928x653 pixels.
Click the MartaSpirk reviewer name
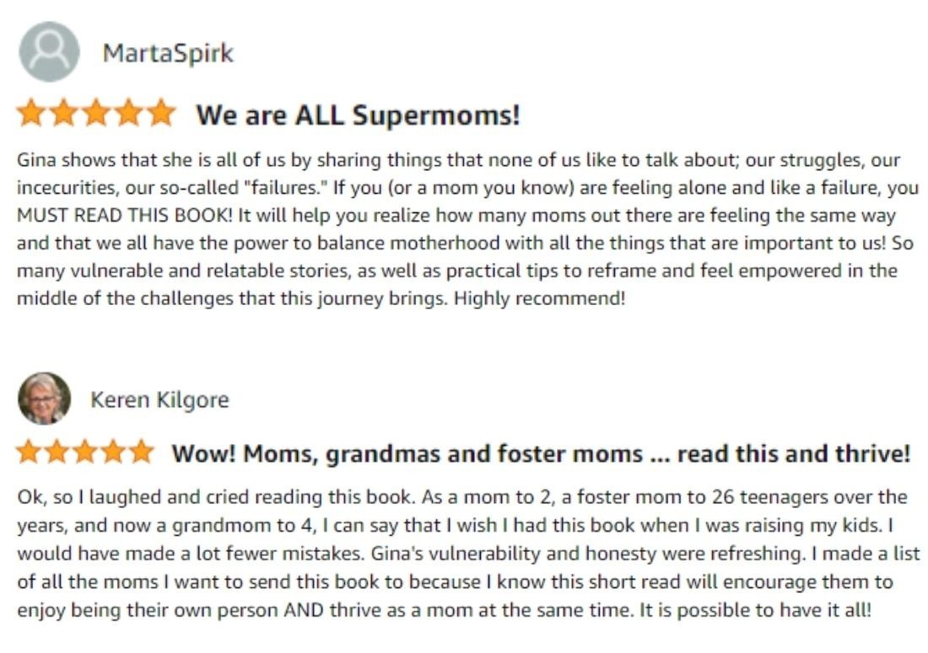point(168,53)
